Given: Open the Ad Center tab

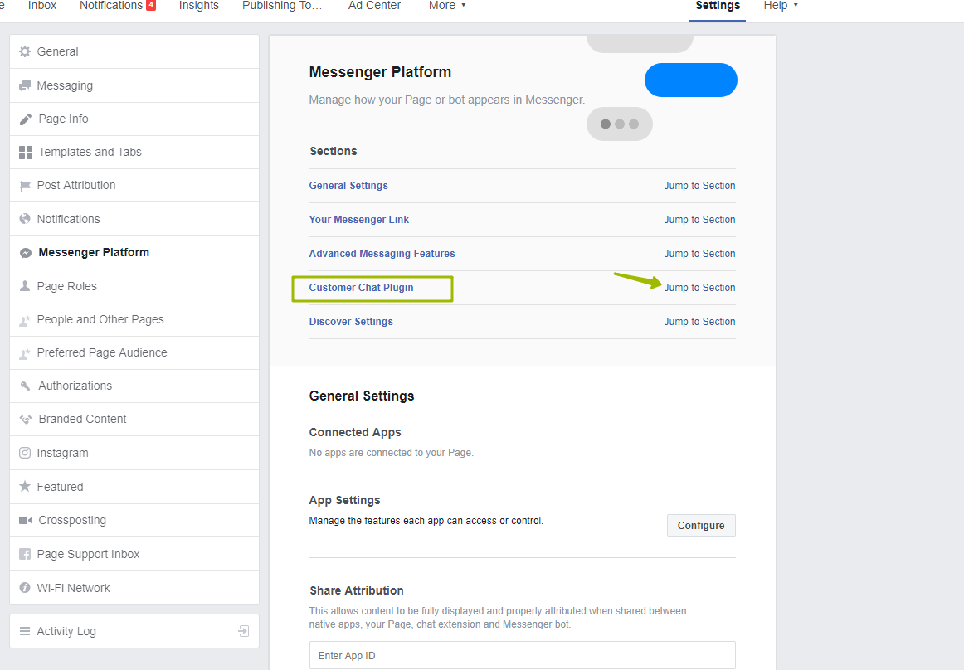Looking at the screenshot, I should click(x=374, y=6).
